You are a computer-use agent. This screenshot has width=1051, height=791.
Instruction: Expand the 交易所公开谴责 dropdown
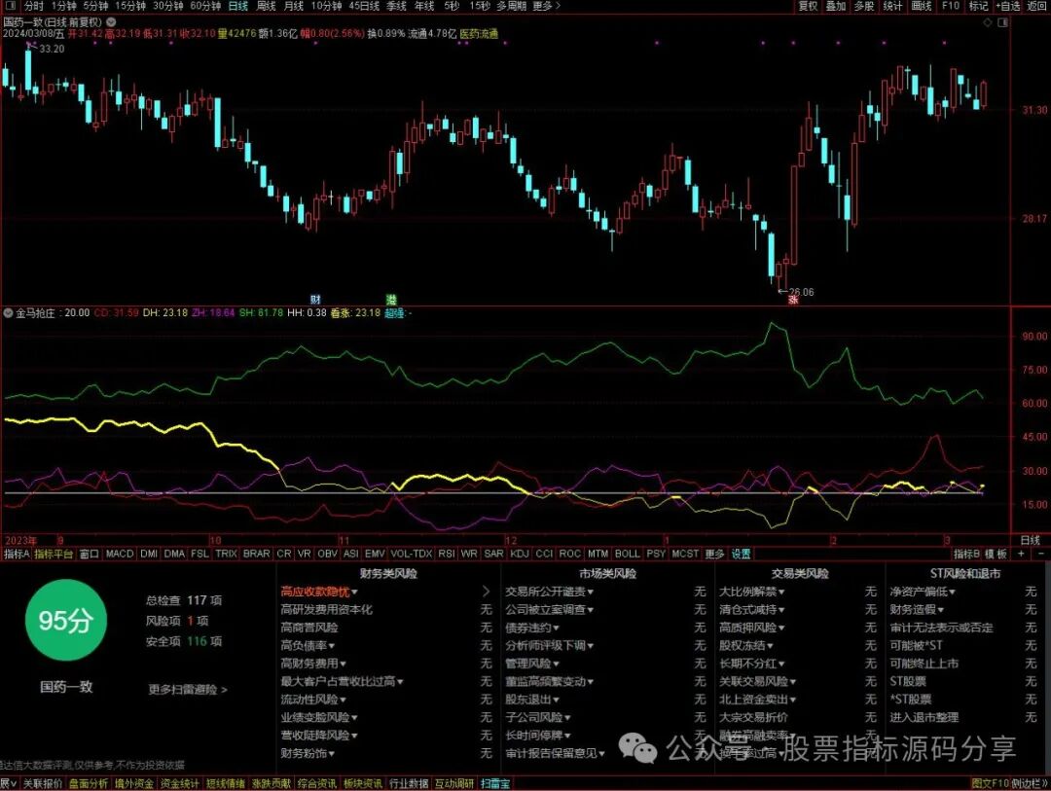[x=591, y=592]
